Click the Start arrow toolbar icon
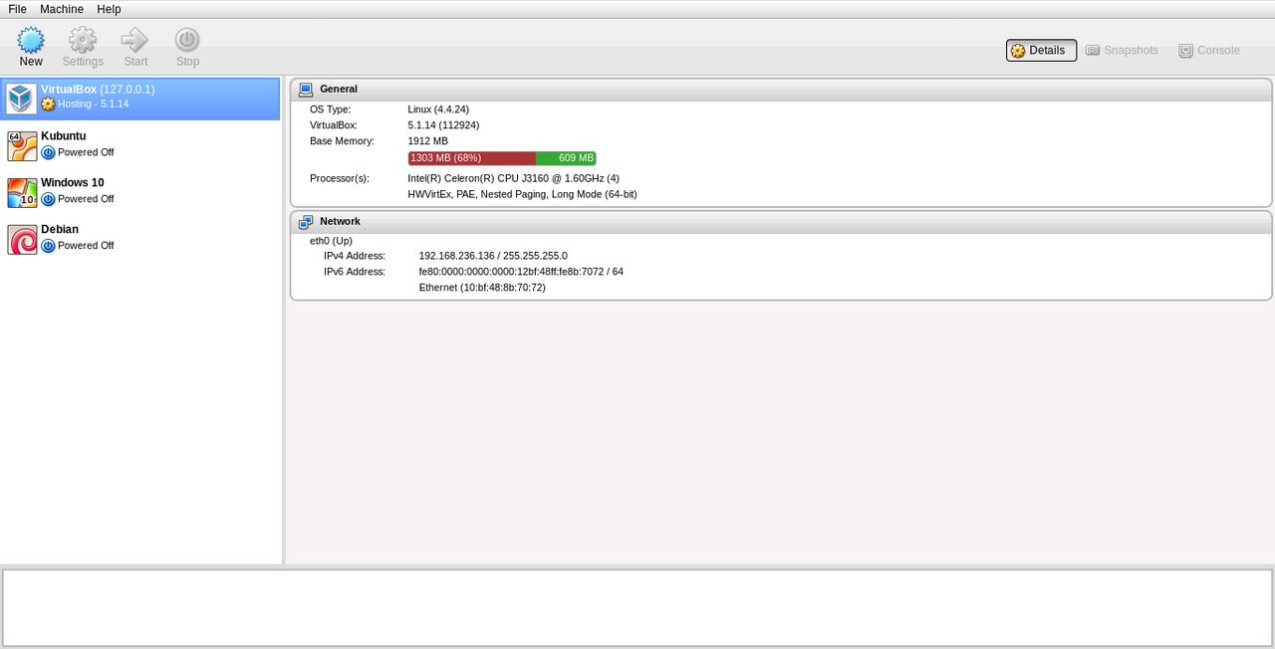Viewport: 1275px width, 649px height. 135,40
